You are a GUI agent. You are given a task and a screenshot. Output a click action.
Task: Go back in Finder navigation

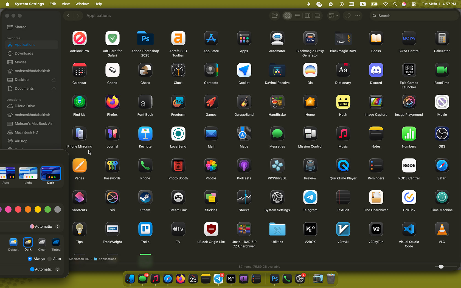[69, 16]
